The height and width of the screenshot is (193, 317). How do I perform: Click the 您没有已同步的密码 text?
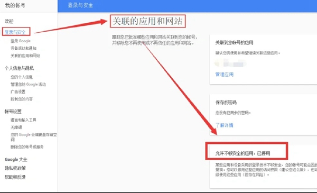coord(233,113)
